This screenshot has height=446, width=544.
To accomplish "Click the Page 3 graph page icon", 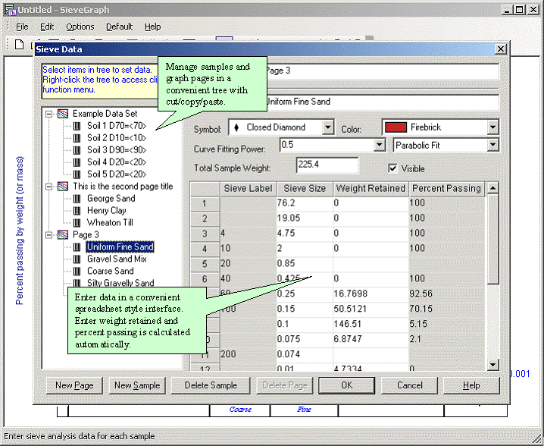I will [63, 235].
